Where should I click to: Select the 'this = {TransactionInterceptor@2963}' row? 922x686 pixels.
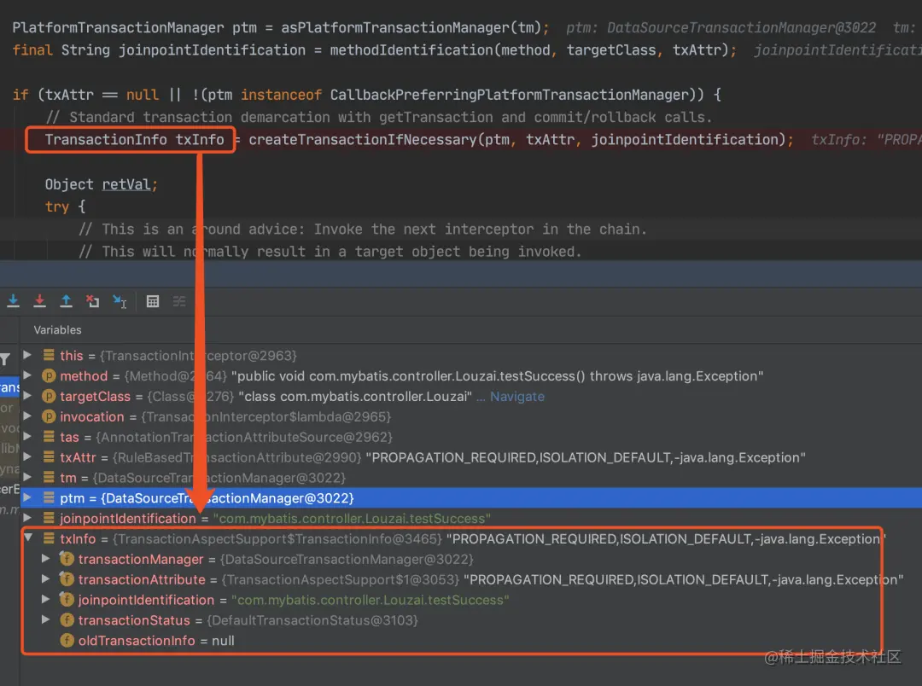[x=471, y=356]
